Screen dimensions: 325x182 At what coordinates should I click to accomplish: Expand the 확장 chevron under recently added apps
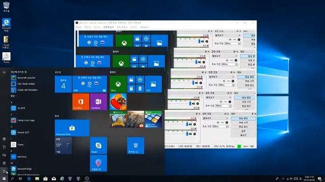click(x=14, y=96)
